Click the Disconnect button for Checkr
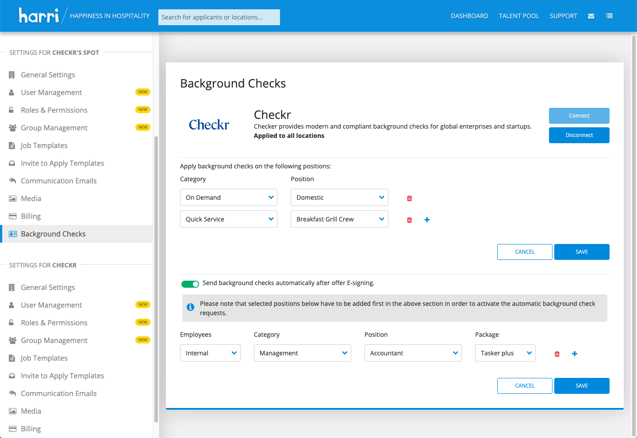 [579, 135]
